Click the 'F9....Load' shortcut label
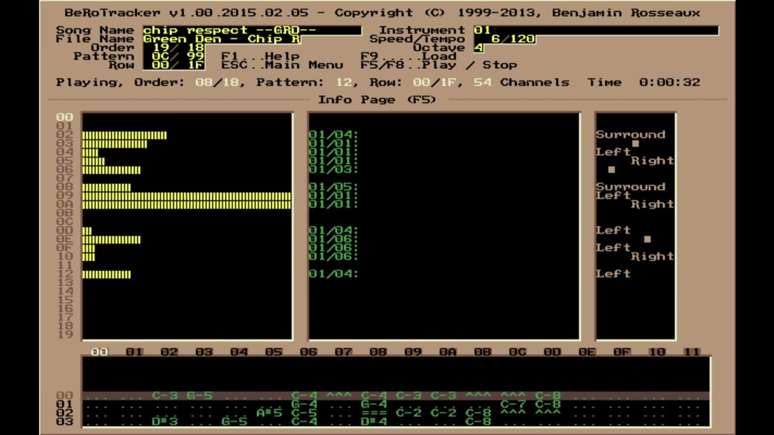 pyautogui.click(x=408, y=56)
